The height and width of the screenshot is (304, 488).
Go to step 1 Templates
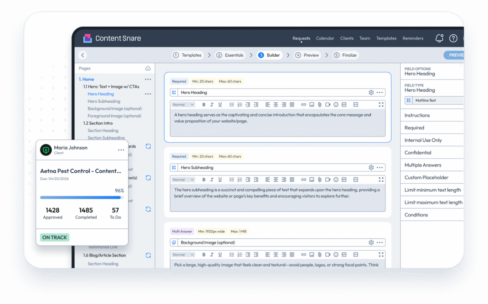coord(188,55)
